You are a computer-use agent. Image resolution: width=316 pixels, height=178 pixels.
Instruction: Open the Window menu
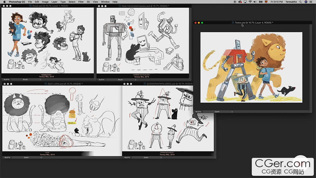tap(105, 2)
